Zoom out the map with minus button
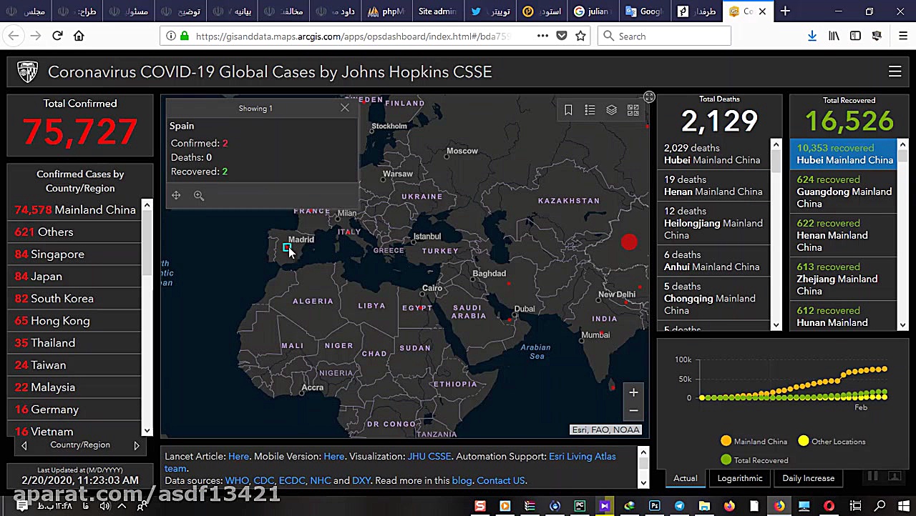Viewport: 916px width, 516px height. coord(633,410)
